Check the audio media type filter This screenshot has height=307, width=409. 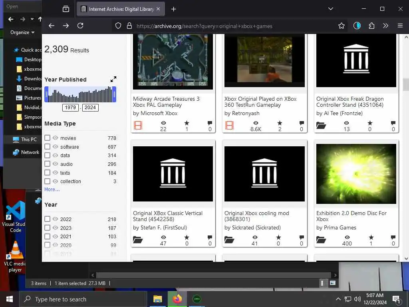(x=47, y=164)
